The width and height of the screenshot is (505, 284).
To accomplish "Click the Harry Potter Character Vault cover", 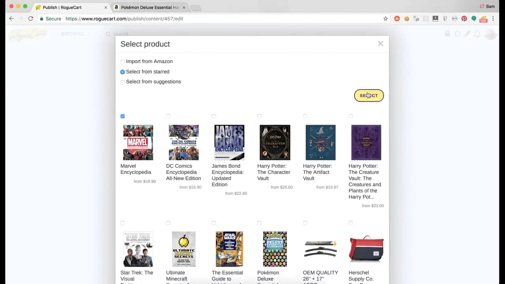I will tap(275, 142).
